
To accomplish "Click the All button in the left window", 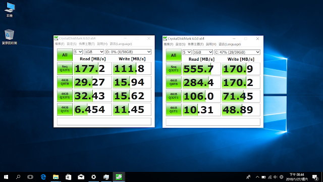I will 65,55.
